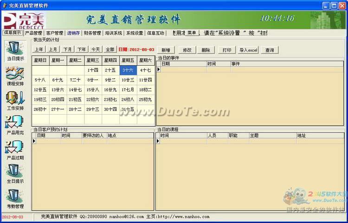Go to previous year with 上年
The height and width of the screenshot is (223, 348).
[39, 50]
